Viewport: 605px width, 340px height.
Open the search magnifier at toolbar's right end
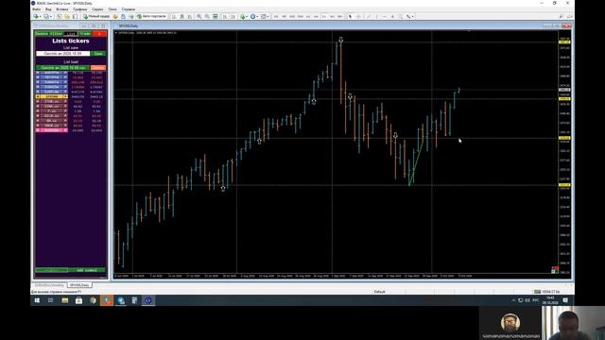coord(562,17)
